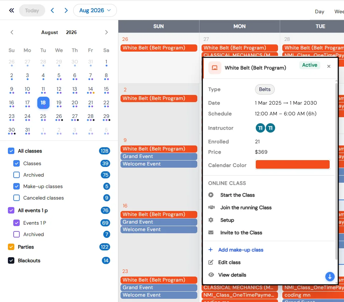Click the popup's vertical scrollbar
344x302 pixels.
(336, 171)
